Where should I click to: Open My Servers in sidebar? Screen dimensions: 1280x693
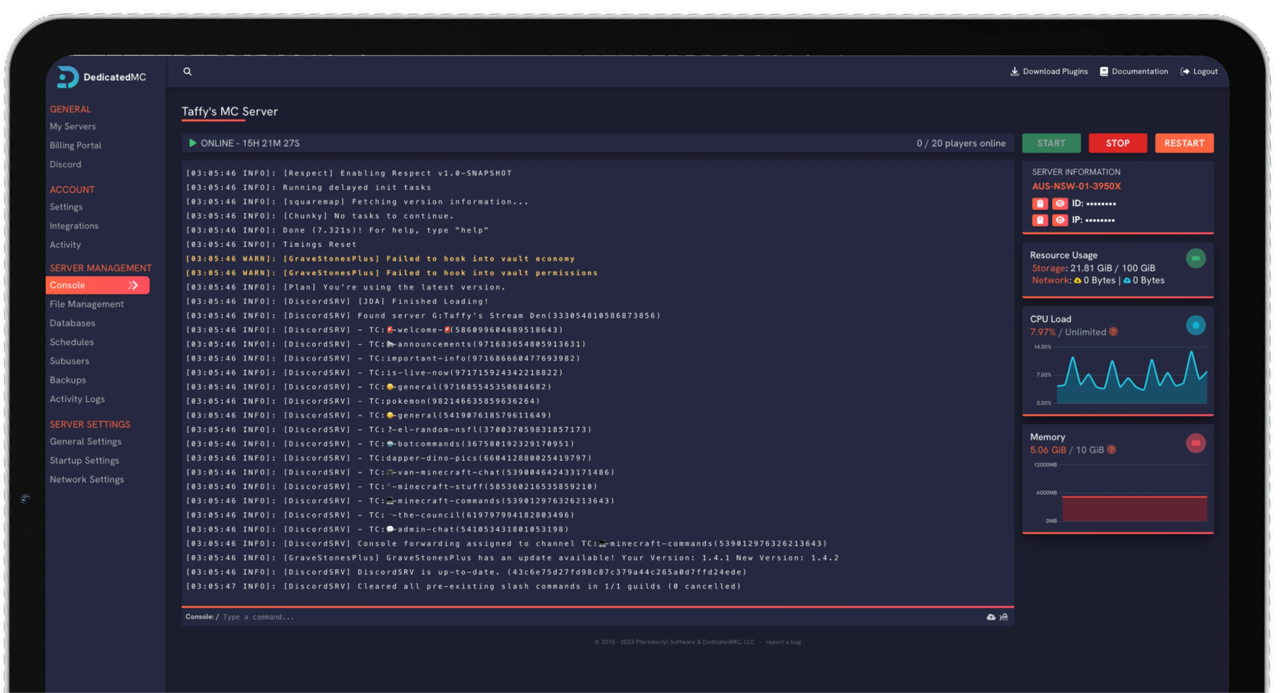pos(73,126)
